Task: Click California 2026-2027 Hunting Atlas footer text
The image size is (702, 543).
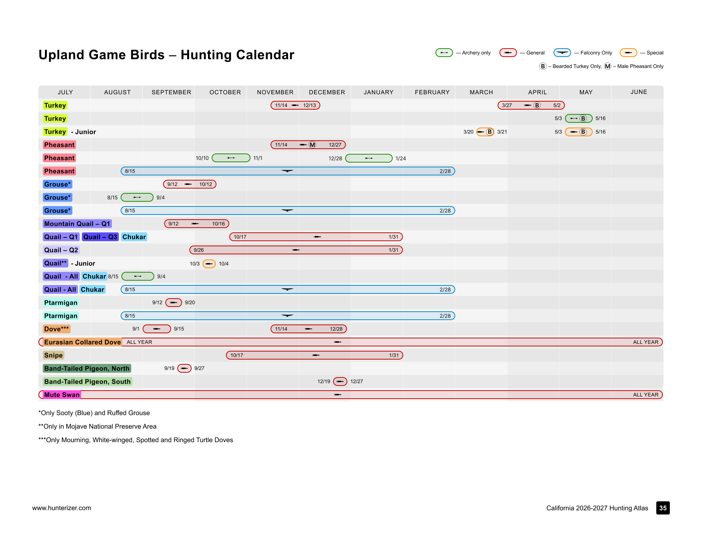Action: click(597, 508)
